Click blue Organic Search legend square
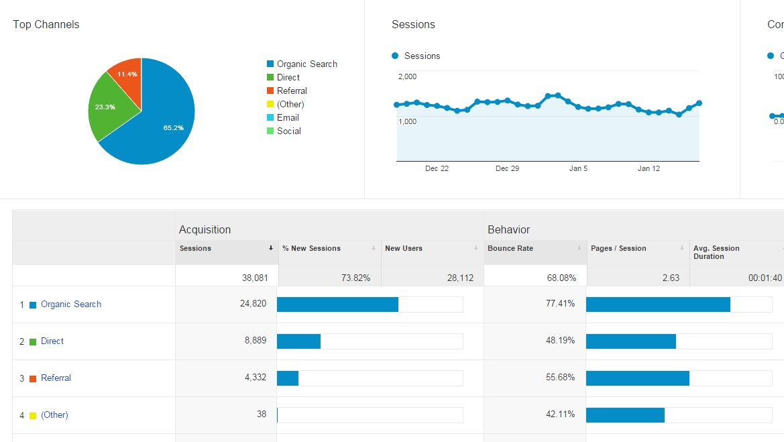 pos(270,64)
